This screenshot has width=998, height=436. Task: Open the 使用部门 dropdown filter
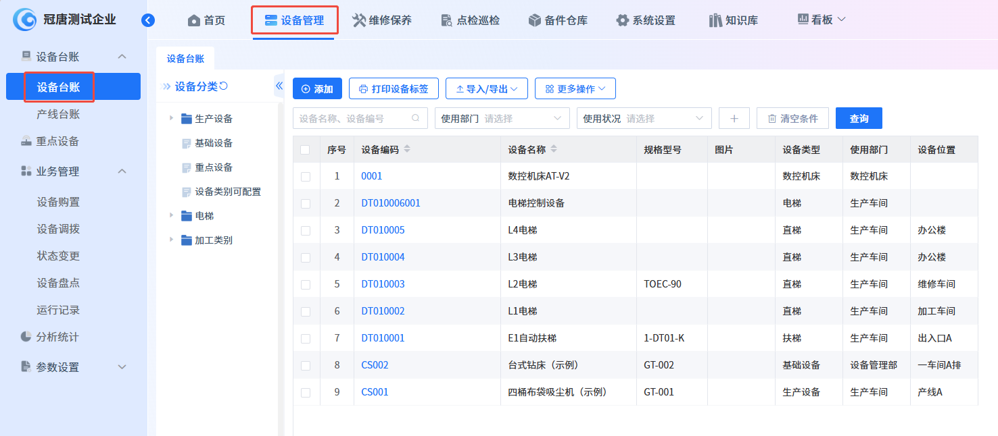click(502, 119)
